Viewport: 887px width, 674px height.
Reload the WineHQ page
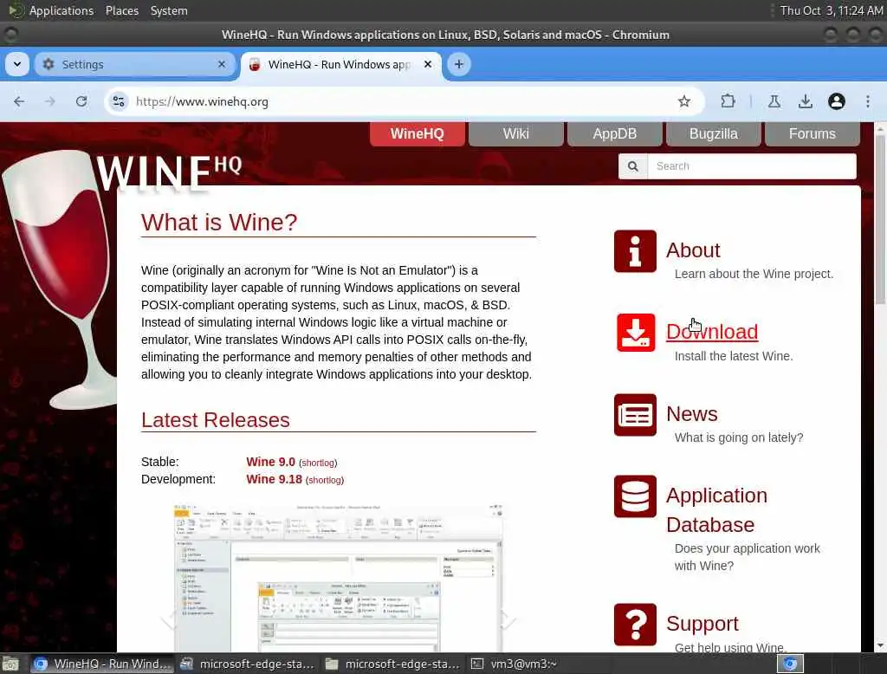click(81, 102)
